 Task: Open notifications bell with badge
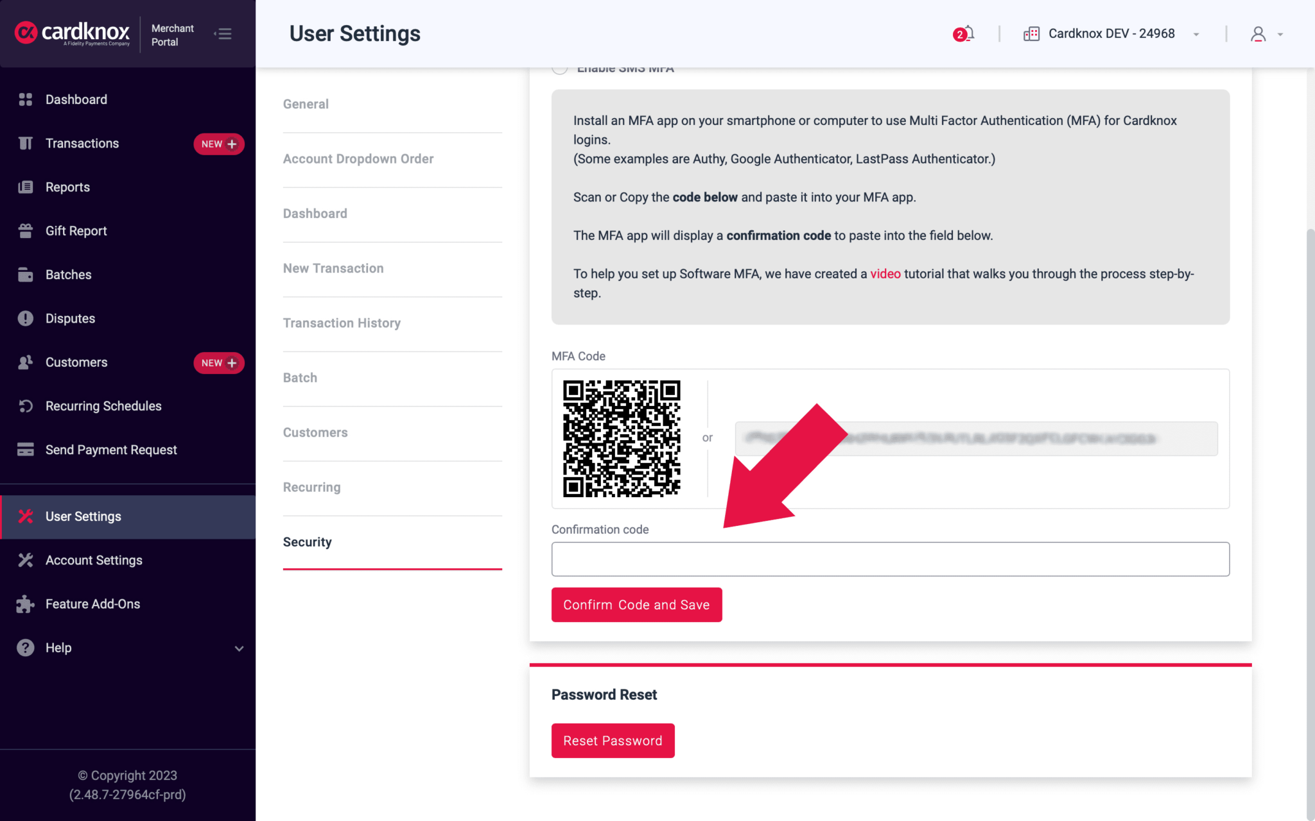pyautogui.click(x=964, y=33)
